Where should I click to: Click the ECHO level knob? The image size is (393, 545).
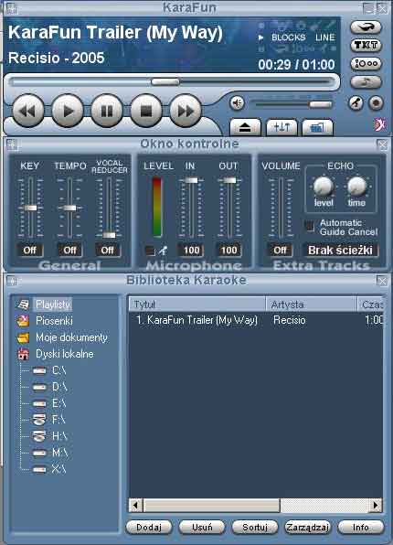324,186
